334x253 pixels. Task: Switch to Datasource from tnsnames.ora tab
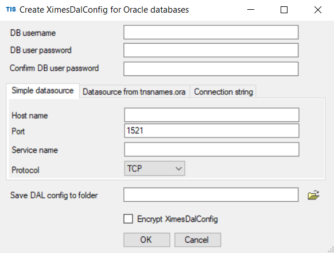pyautogui.click(x=134, y=92)
